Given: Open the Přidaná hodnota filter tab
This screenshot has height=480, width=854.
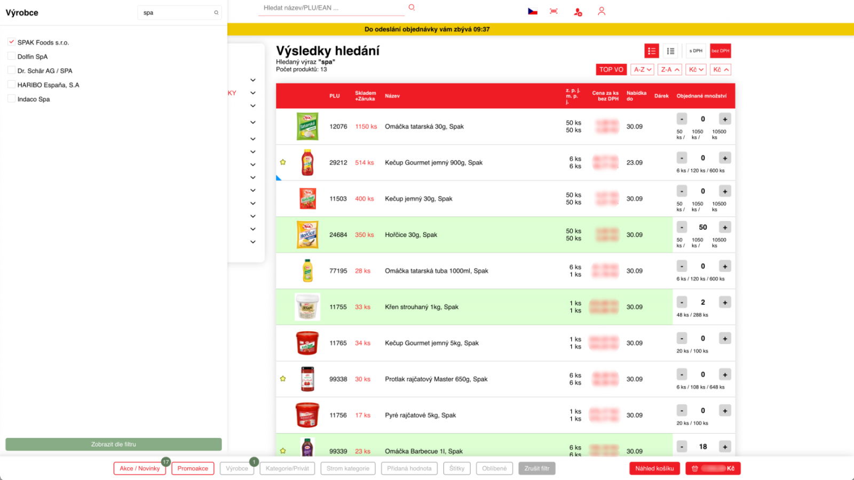Looking at the screenshot, I should [409, 468].
